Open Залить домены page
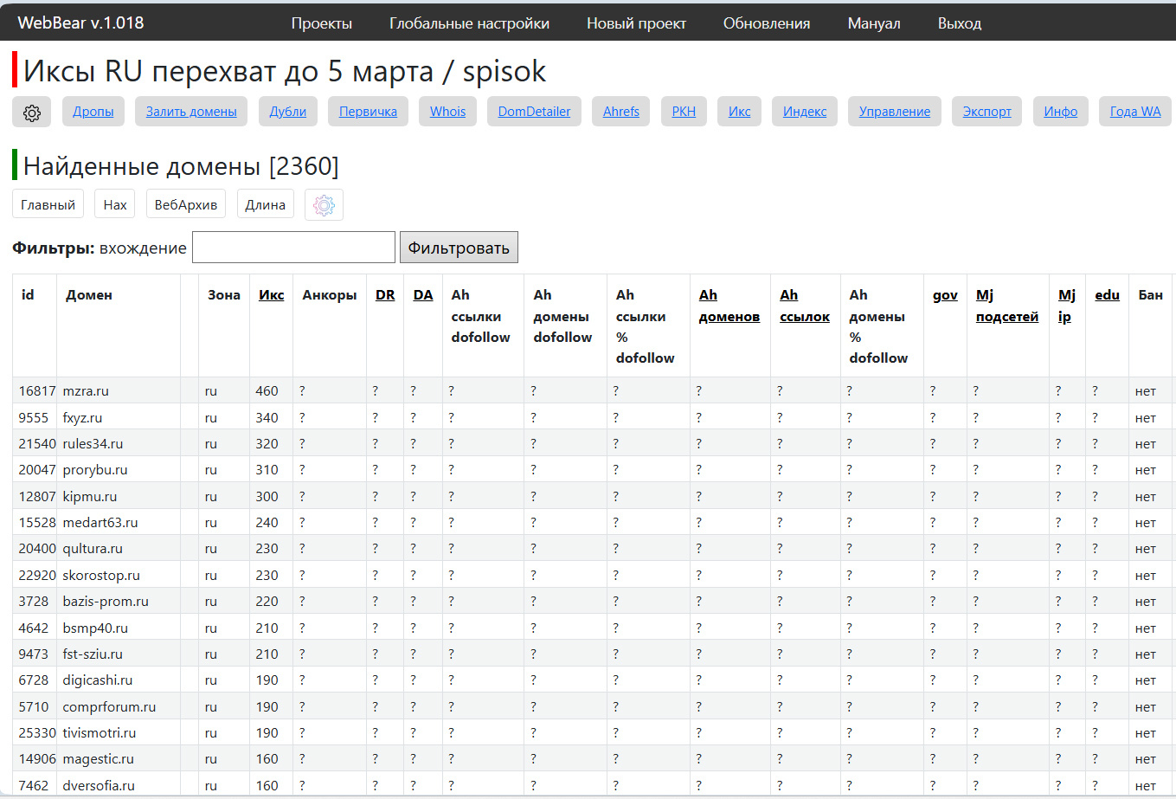The image size is (1176, 799). pyautogui.click(x=191, y=112)
